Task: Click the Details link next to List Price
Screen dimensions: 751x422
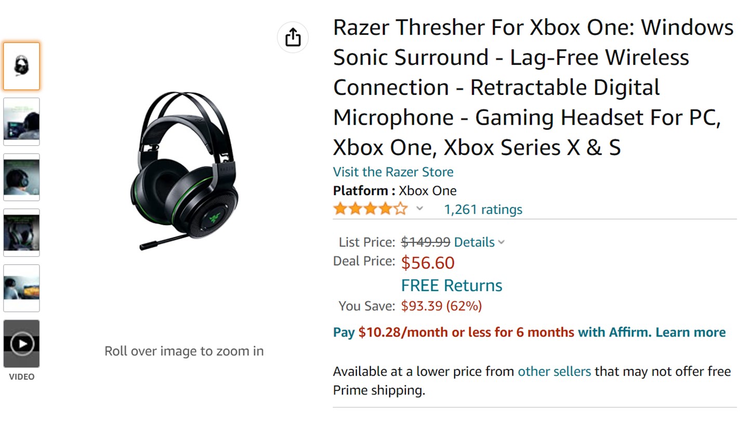Action: coord(474,242)
